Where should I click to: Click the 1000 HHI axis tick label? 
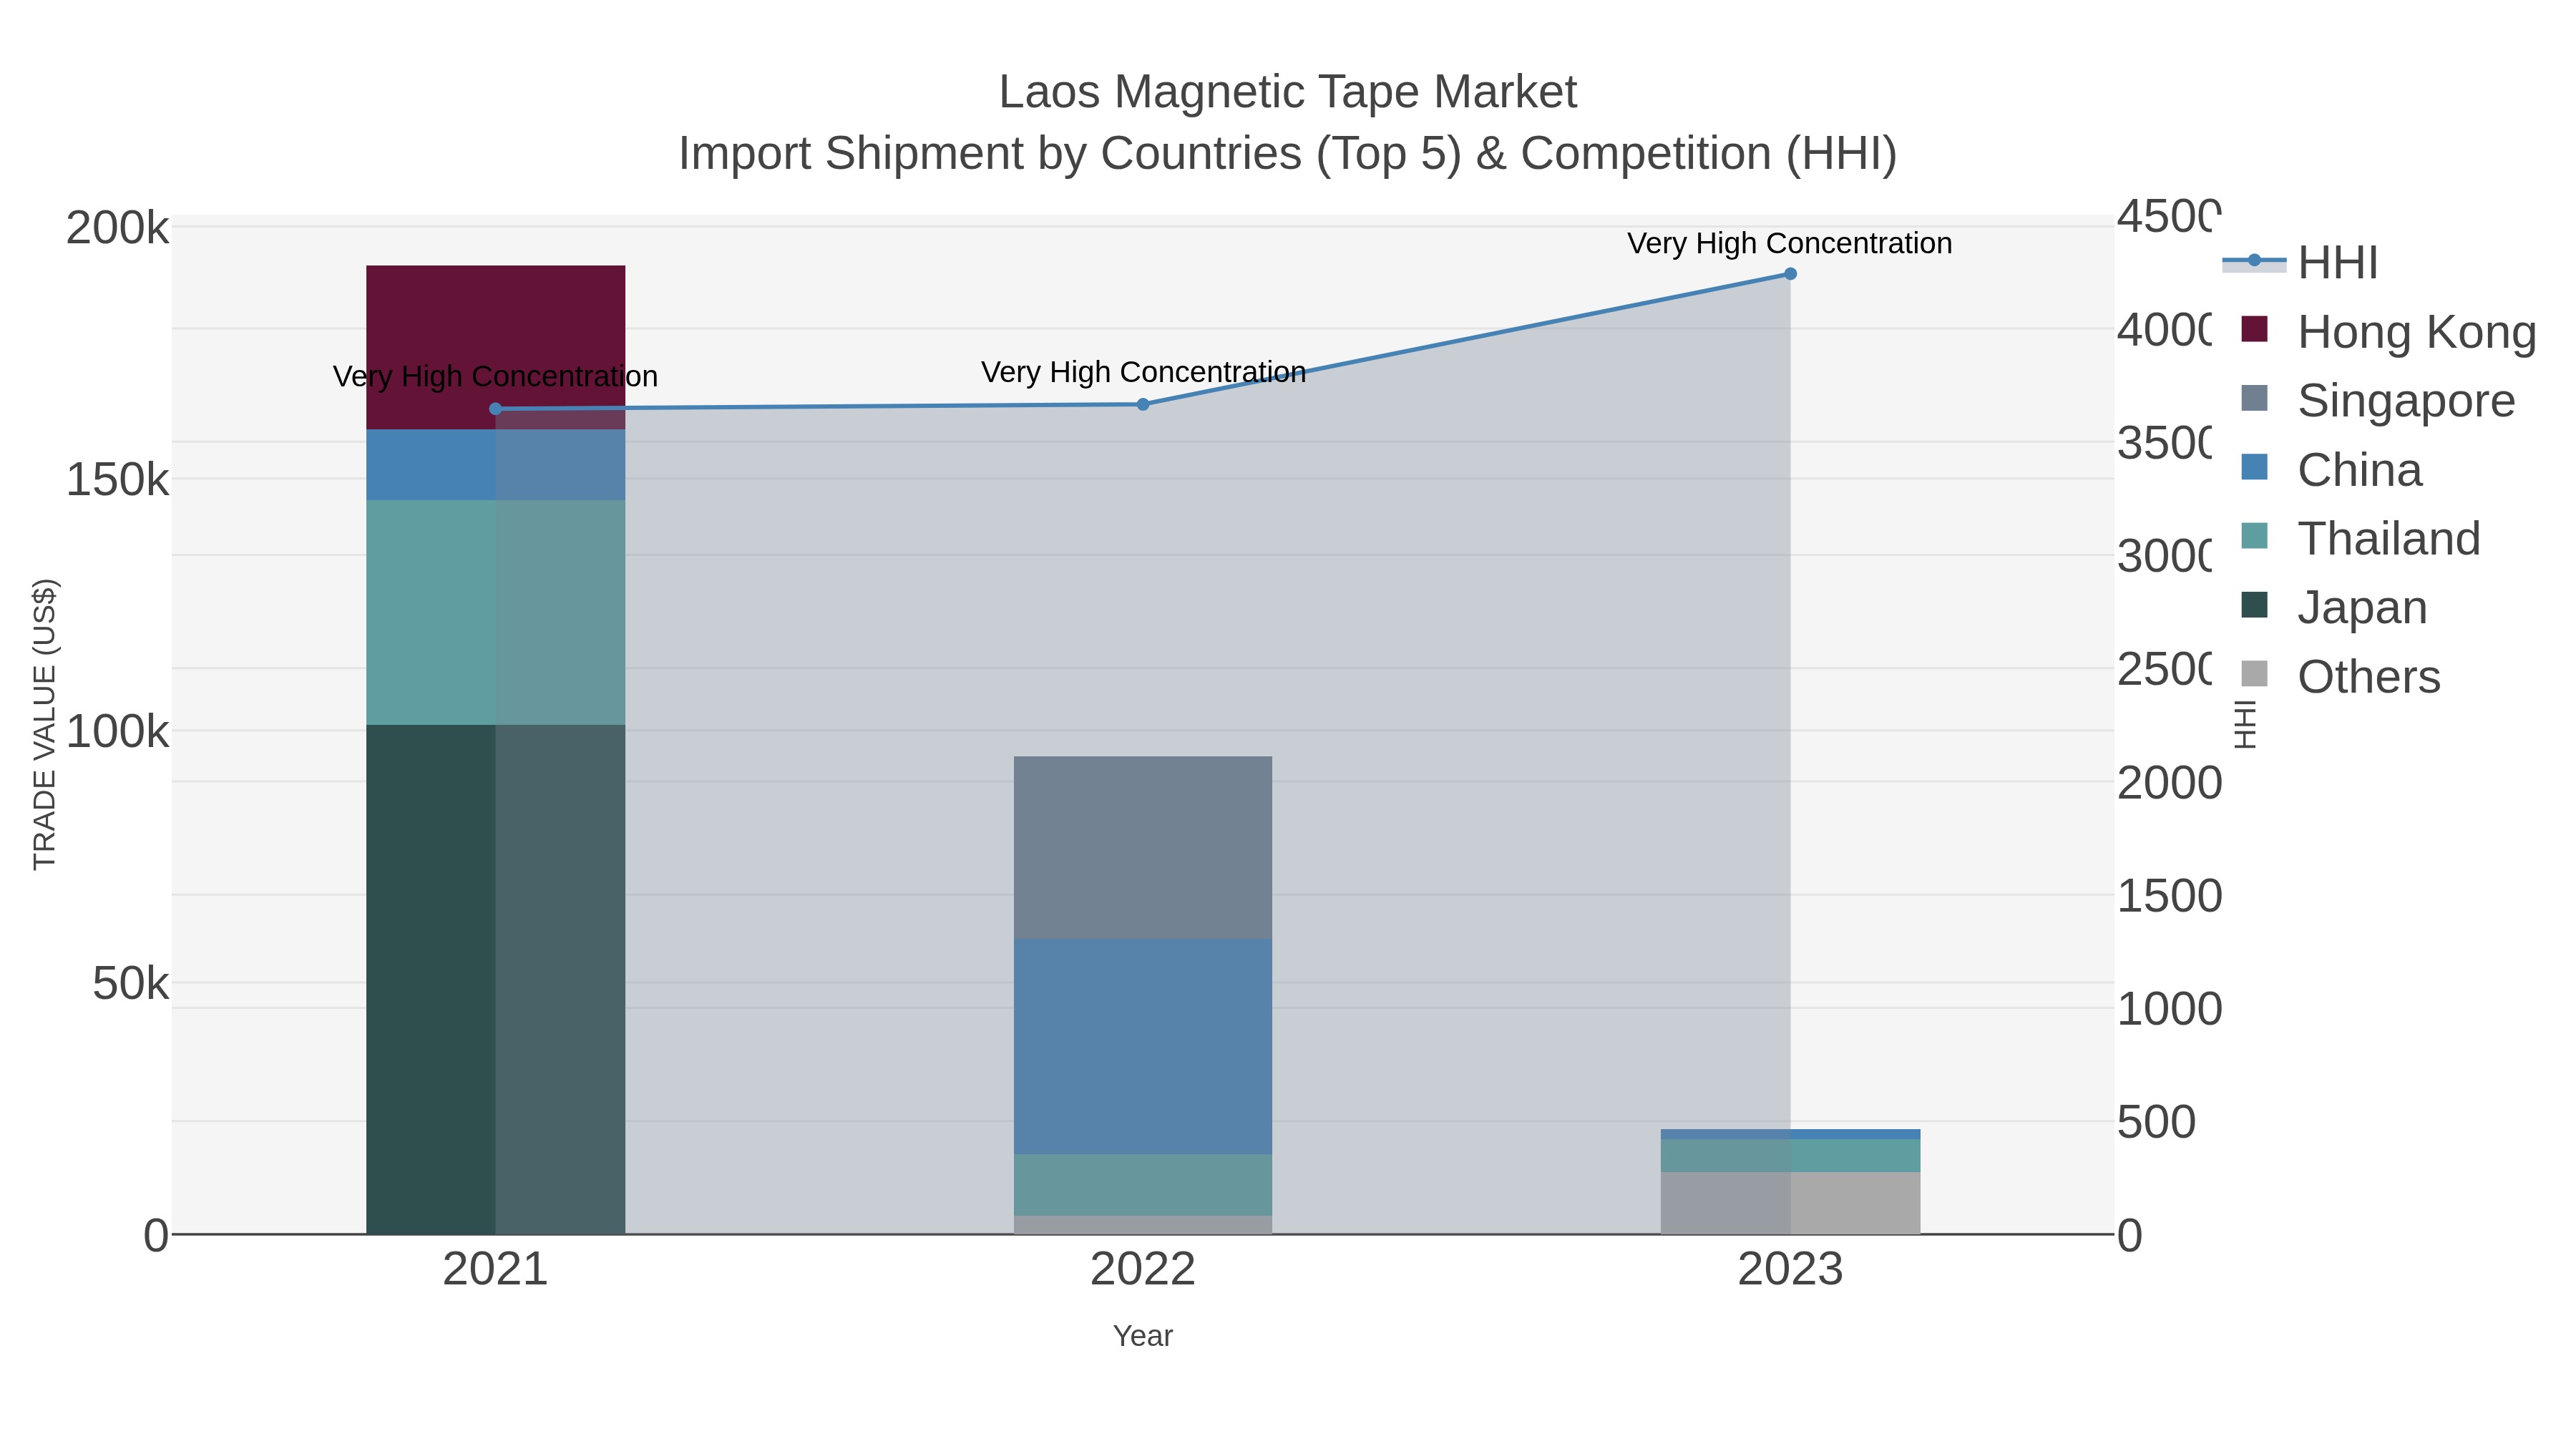[x=2169, y=1009]
